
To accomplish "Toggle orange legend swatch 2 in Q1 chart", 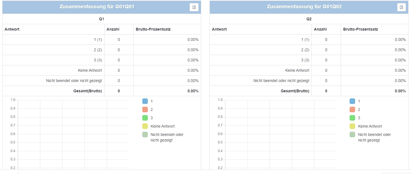I will point(145,110).
